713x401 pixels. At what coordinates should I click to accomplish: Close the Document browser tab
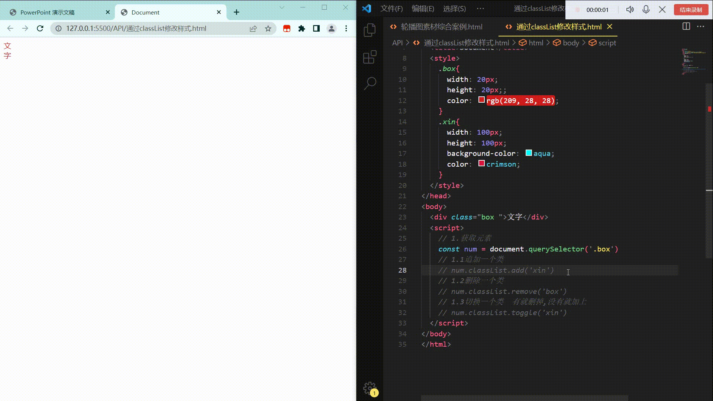(219, 12)
